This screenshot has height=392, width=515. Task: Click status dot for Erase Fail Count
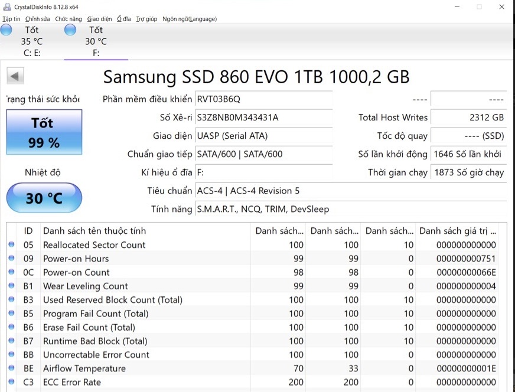11,326
